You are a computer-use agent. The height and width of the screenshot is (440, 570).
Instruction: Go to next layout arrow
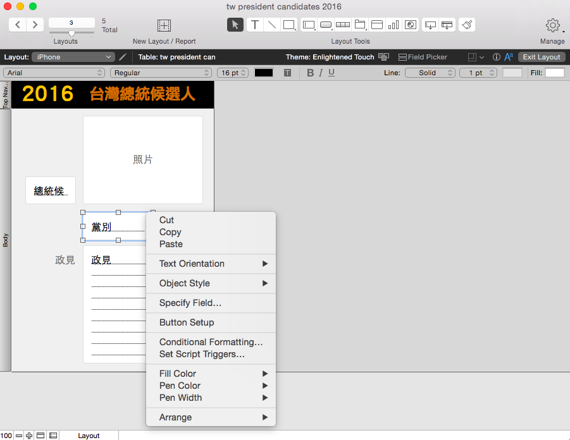click(35, 25)
